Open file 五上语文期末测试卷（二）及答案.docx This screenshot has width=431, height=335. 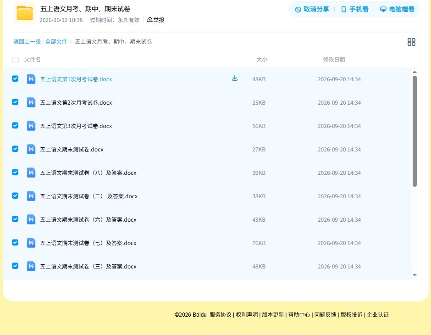pyautogui.click(x=89, y=196)
